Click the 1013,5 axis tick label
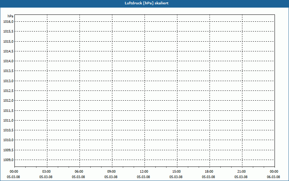The width and height of the screenshot is (289, 181). 8,71
